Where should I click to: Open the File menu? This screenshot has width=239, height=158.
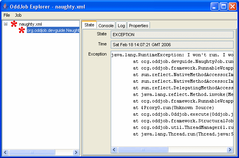pyautogui.click(x=7, y=15)
